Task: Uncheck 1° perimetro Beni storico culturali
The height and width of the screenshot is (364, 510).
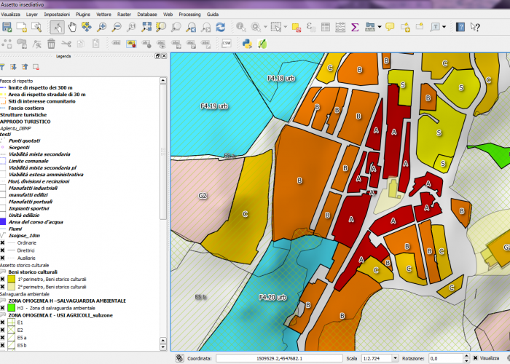Action: coord(2,279)
